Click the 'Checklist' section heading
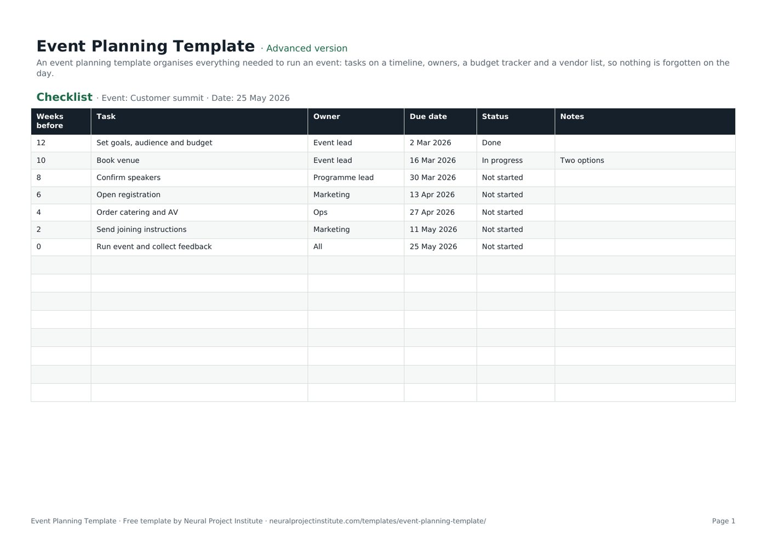Image resolution: width=767 pixels, height=542 pixels. point(64,97)
